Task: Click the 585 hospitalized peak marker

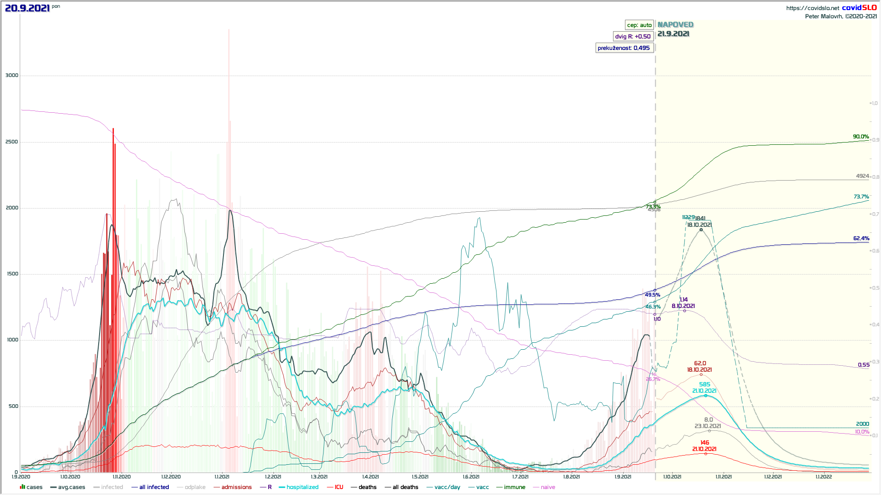Action: (x=706, y=396)
